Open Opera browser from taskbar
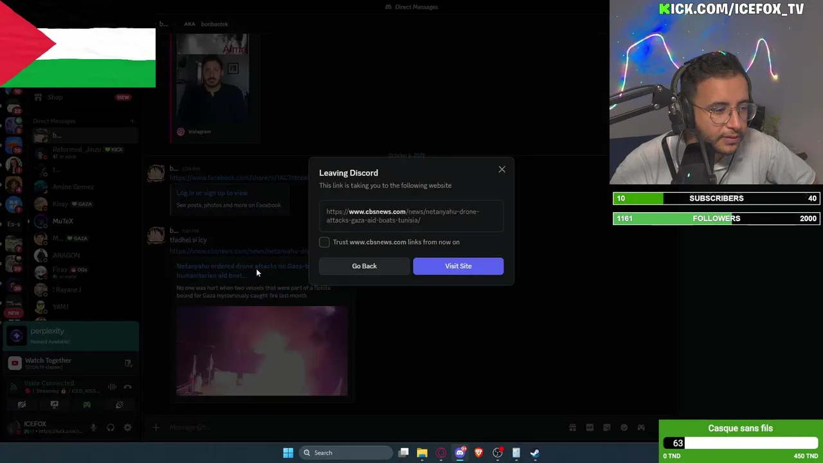This screenshot has height=463, width=823. pos(441,453)
